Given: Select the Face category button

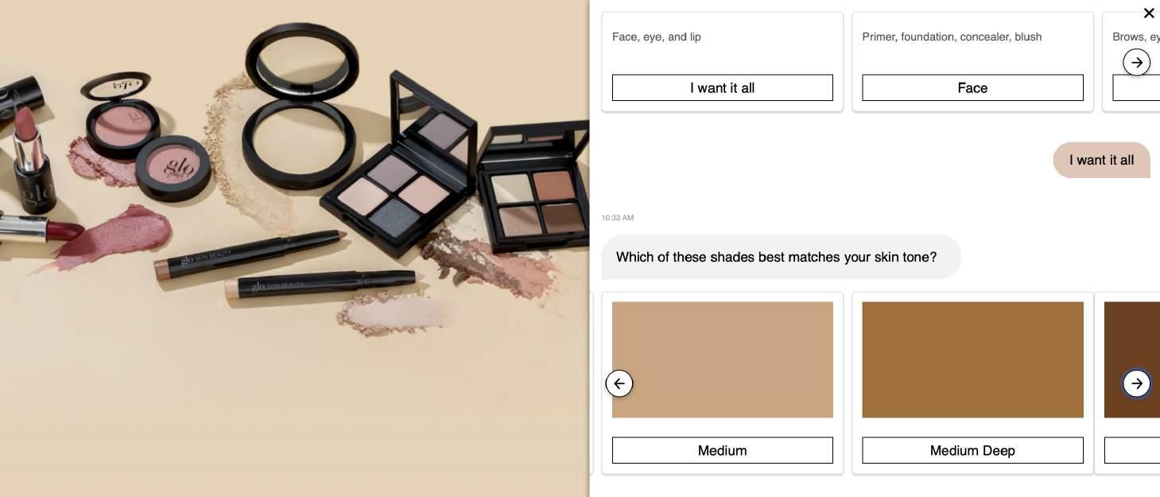Looking at the screenshot, I should pos(972,87).
